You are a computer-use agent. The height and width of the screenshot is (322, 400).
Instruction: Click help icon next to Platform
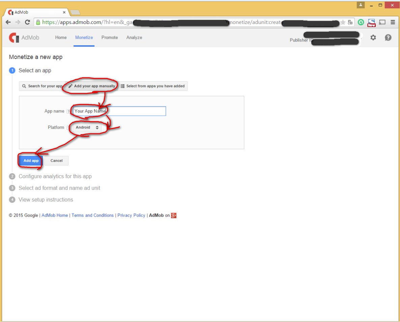coord(68,128)
